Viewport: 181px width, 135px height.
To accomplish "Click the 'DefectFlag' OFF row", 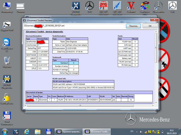I will coord(37,49).
